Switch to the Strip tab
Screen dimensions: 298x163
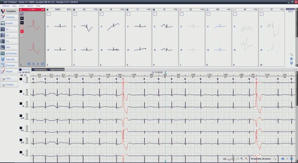click(x=25, y=70)
